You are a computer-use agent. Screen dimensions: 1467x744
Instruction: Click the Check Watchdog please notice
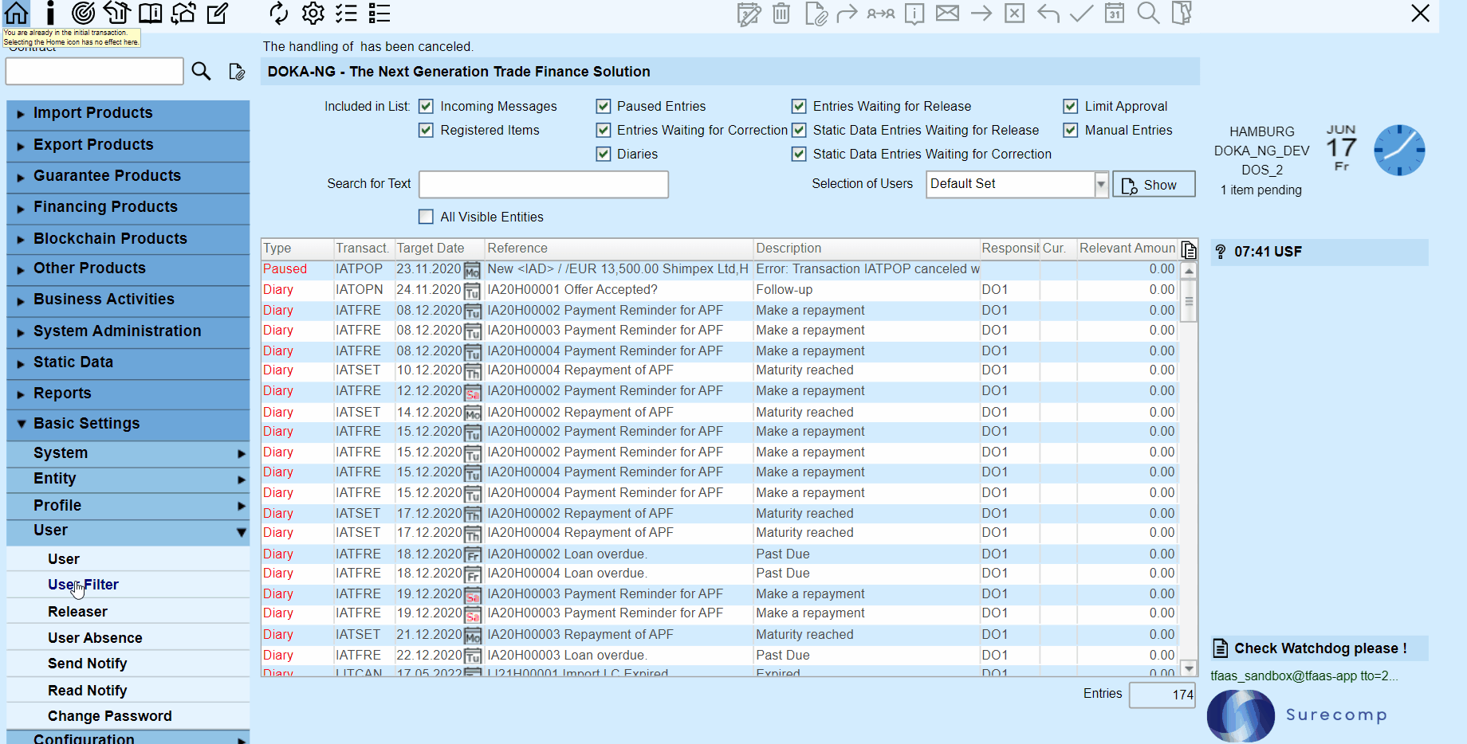[x=1320, y=648]
